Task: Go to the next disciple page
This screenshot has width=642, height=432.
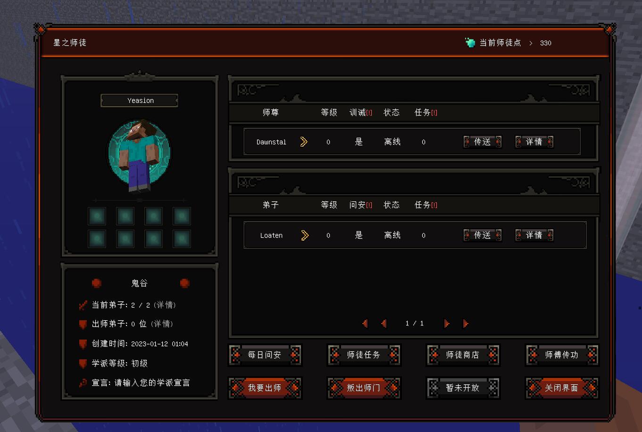Action: pyautogui.click(x=446, y=324)
